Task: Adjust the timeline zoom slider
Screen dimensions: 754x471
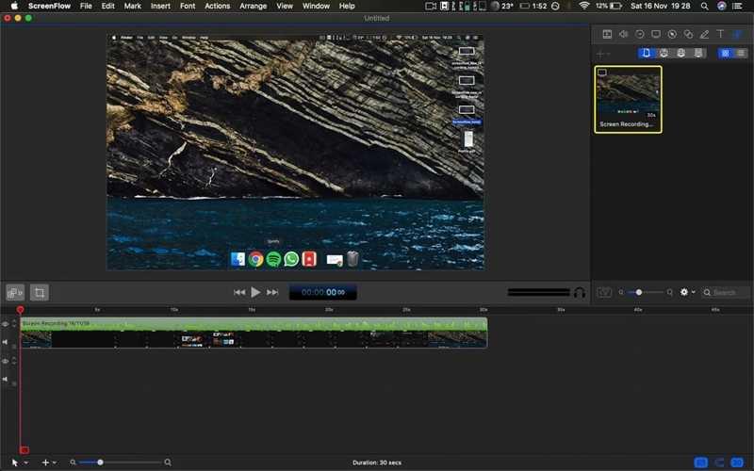Action: click(x=119, y=463)
